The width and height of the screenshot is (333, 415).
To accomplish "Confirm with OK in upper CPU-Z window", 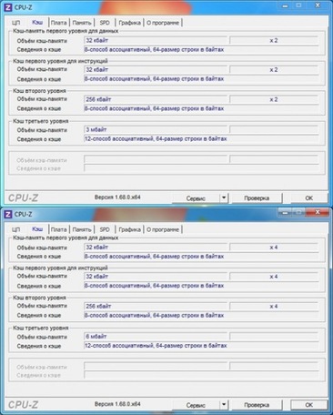I will pos(308,198).
